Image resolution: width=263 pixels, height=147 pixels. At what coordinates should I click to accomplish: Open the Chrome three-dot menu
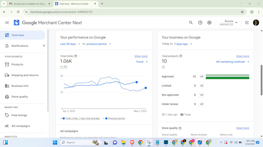[259, 12]
